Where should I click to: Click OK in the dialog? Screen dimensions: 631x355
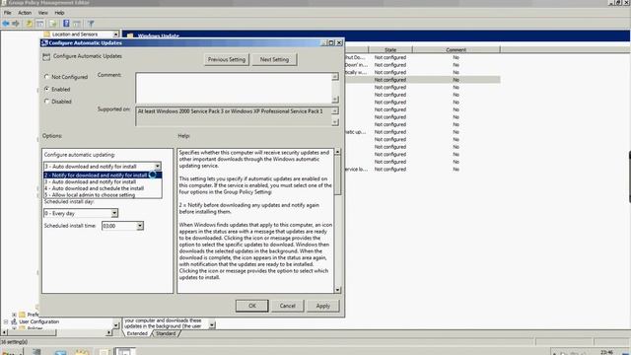(x=252, y=306)
